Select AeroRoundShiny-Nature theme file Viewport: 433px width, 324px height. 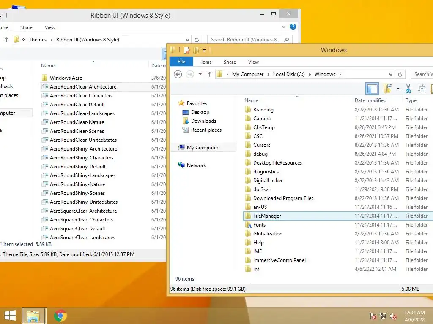[77, 184]
